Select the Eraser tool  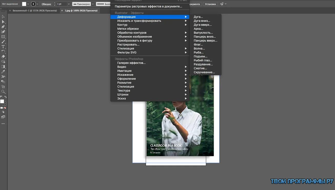point(3,57)
